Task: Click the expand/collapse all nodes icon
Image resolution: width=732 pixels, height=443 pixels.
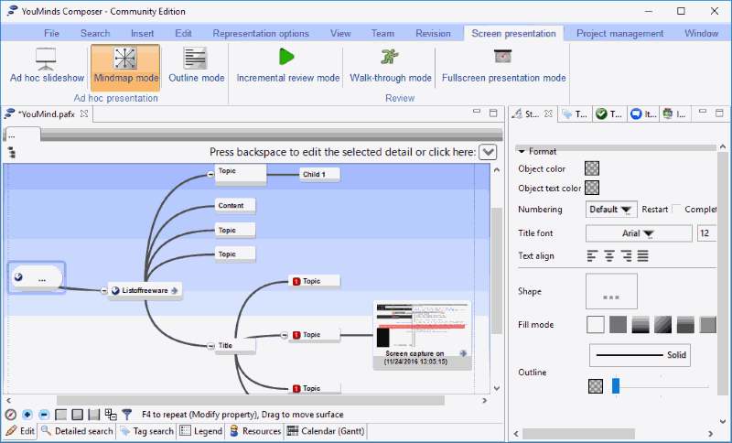Action: [111, 415]
